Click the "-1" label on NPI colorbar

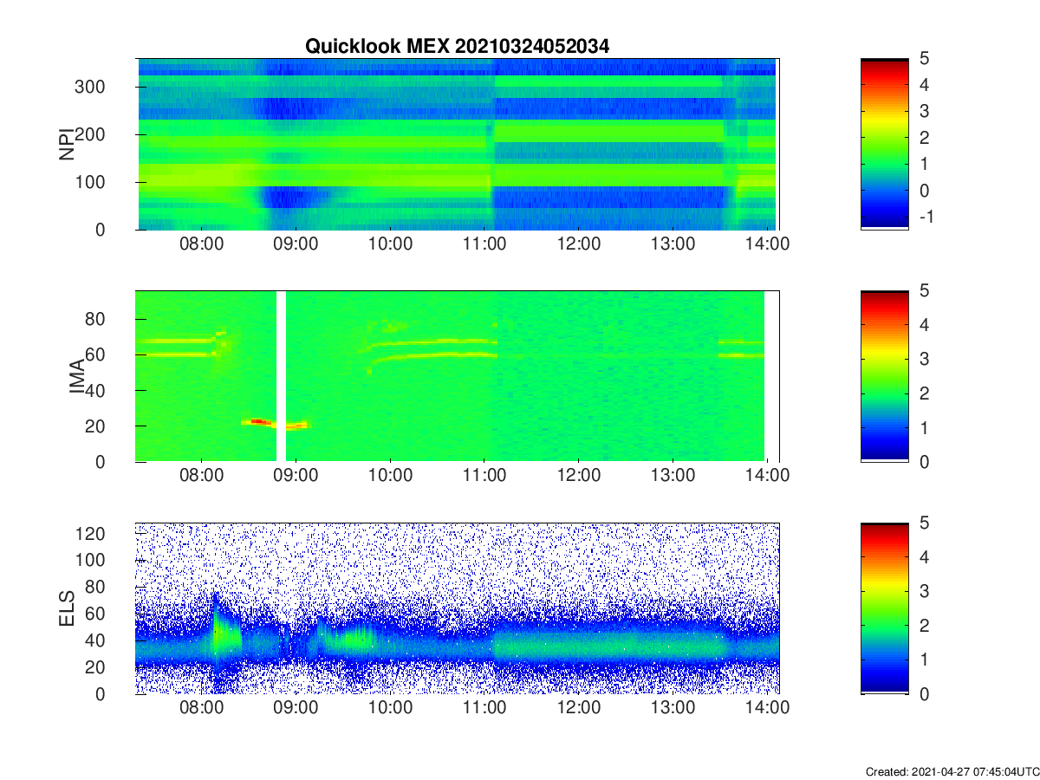[926, 217]
